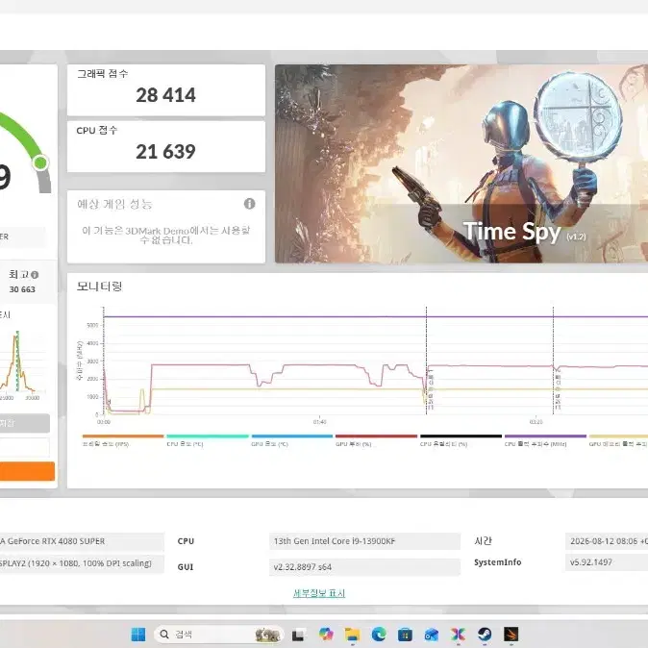The height and width of the screenshot is (648, 648).
Task: Click the GUI version v2.32.8897 s64
Action: pyautogui.click(x=364, y=567)
